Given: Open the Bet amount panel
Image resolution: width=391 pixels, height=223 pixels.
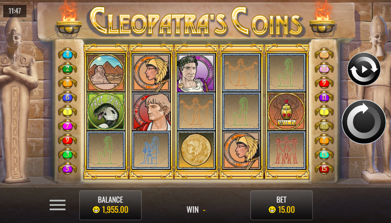Looking at the screenshot, I should [281, 205].
